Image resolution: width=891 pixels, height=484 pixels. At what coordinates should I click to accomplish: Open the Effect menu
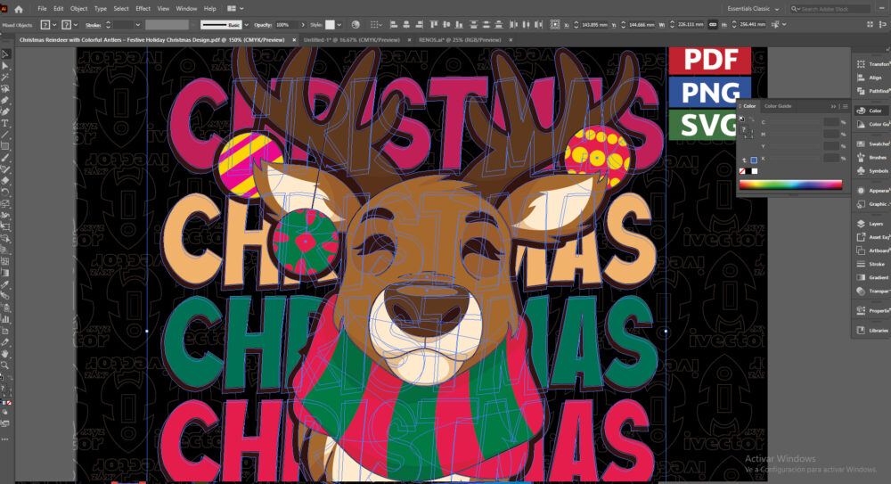(143, 9)
